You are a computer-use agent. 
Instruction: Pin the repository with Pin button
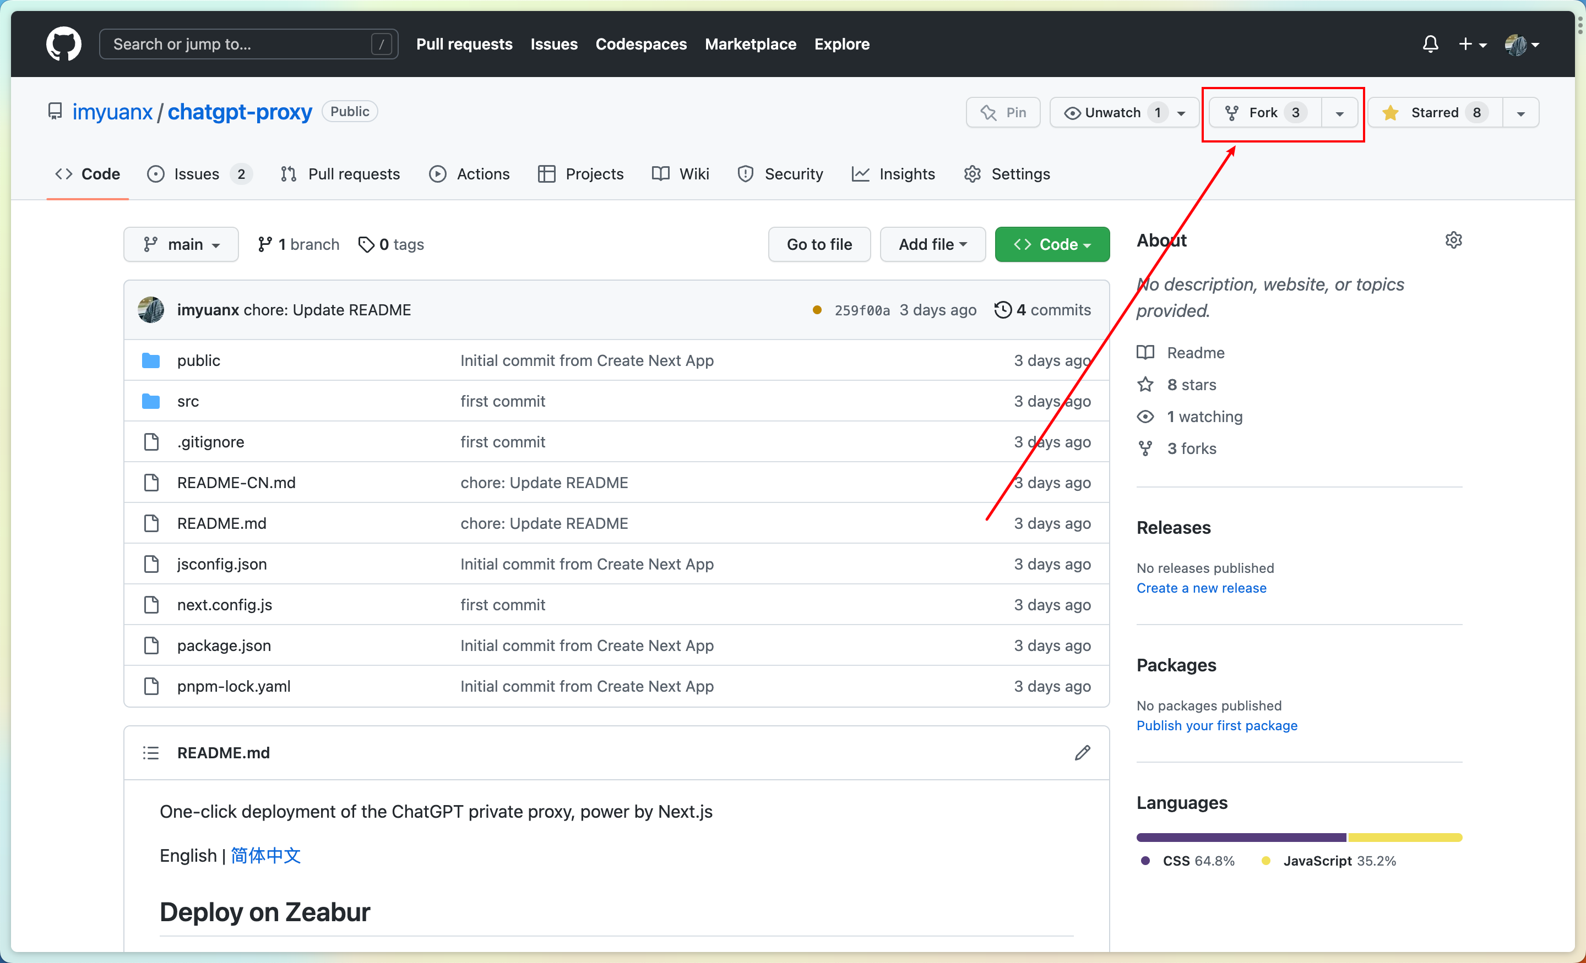tap(1003, 113)
